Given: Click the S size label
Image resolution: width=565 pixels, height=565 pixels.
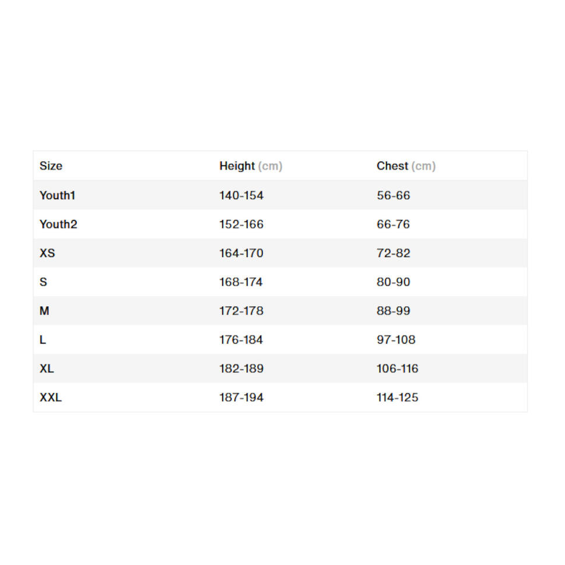Looking at the screenshot, I should (x=43, y=282).
